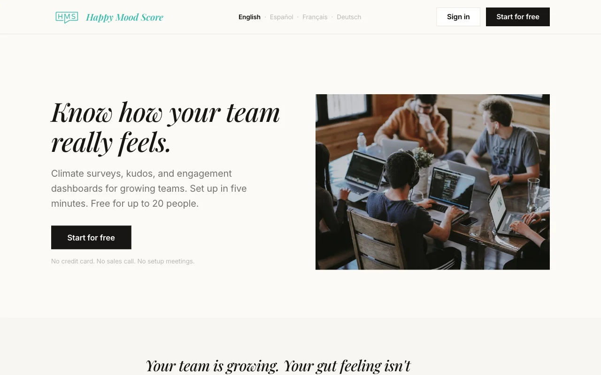Click the smartphone lying on the table
Viewport: 601px width, 375px height.
[468, 222]
